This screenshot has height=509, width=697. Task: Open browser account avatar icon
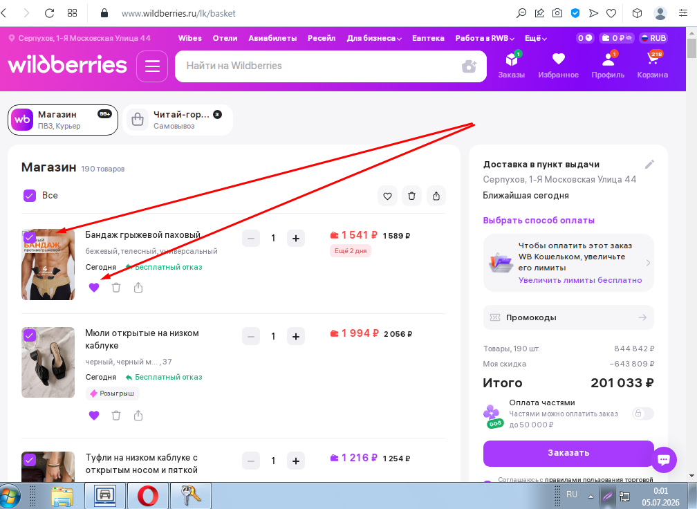(x=660, y=13)
